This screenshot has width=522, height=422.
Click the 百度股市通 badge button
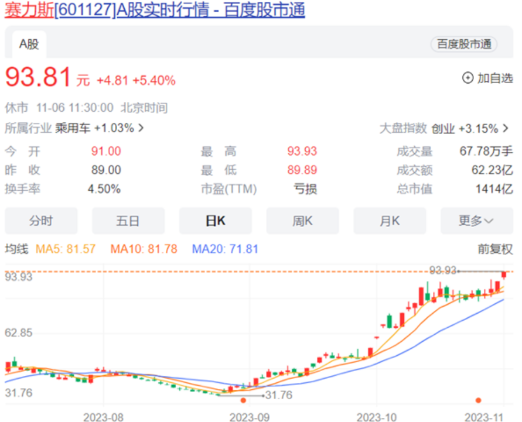[x=464, y=44]
